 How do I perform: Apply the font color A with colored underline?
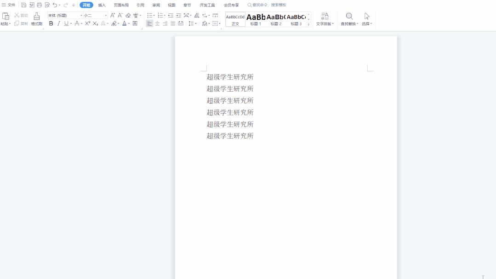tap(124, 23)
